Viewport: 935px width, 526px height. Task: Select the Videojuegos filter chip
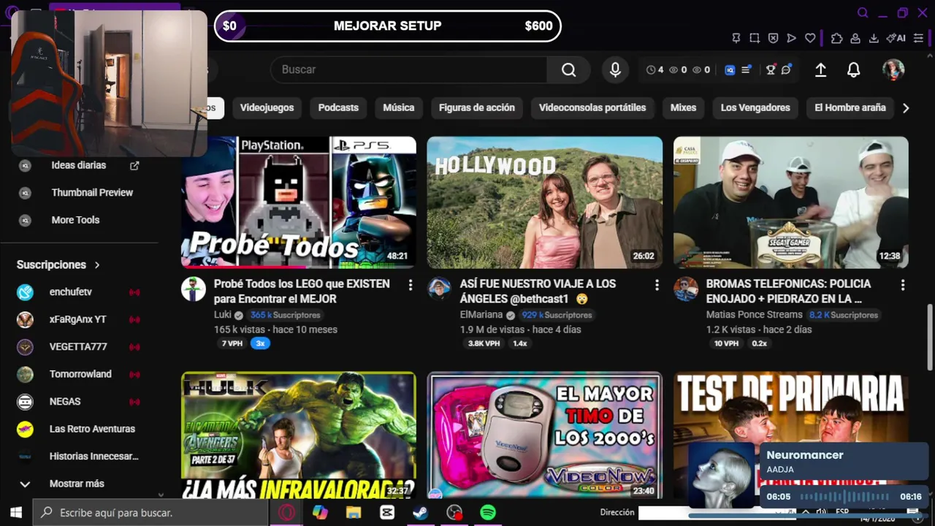click(267, 107)
